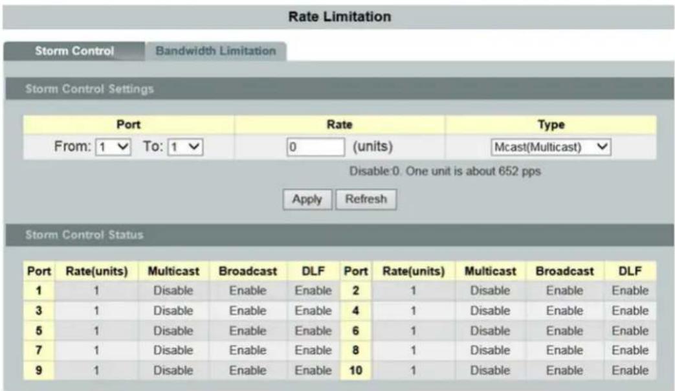
Task: Switch to the Storm Control tab
Action: [x=74, y=50]
